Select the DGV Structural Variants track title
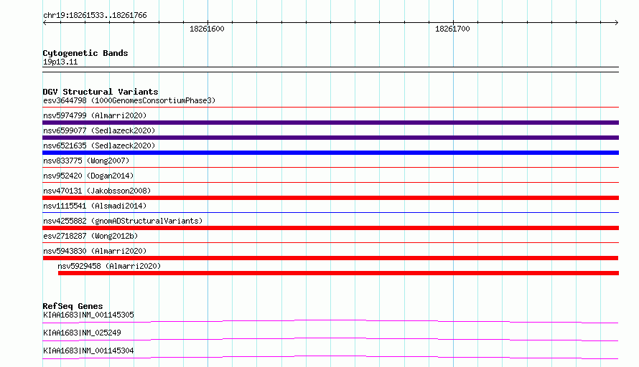Screen dimensions: 639x367 click(101, 92)
